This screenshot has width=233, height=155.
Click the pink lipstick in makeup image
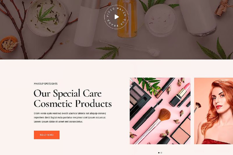point(180,95)
